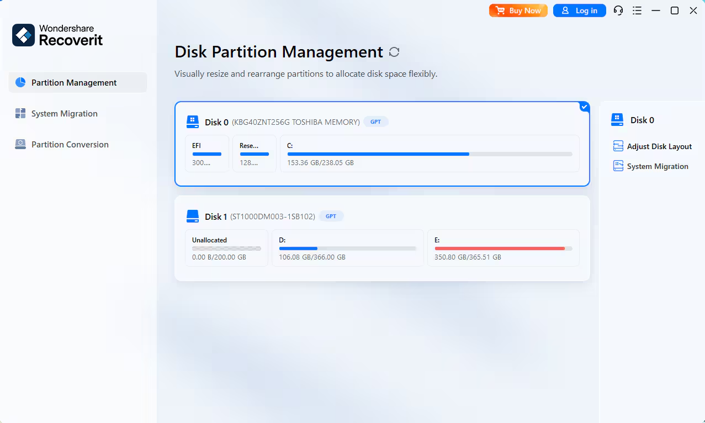
Task: Click the C: usage progress bar
Action: coord(430,154)
